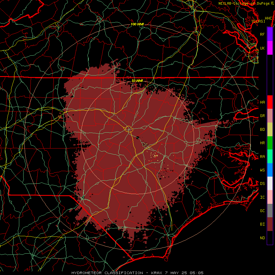This screenshot has height=275, width=275.
Task: Click the UK magenta color swatch
Action: [x=270, y=48]
